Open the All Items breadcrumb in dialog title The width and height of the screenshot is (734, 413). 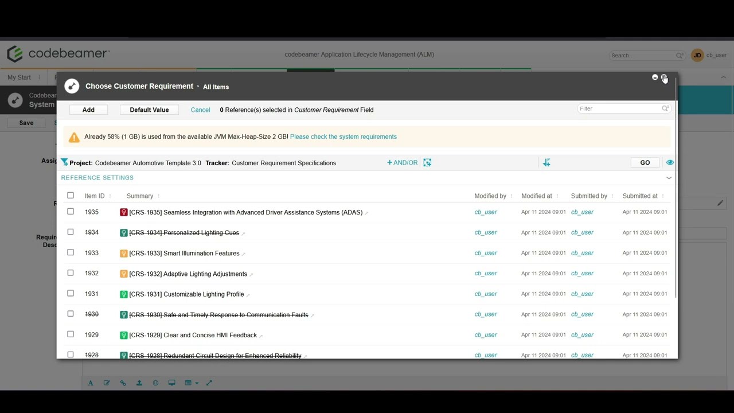click(216, 87)
